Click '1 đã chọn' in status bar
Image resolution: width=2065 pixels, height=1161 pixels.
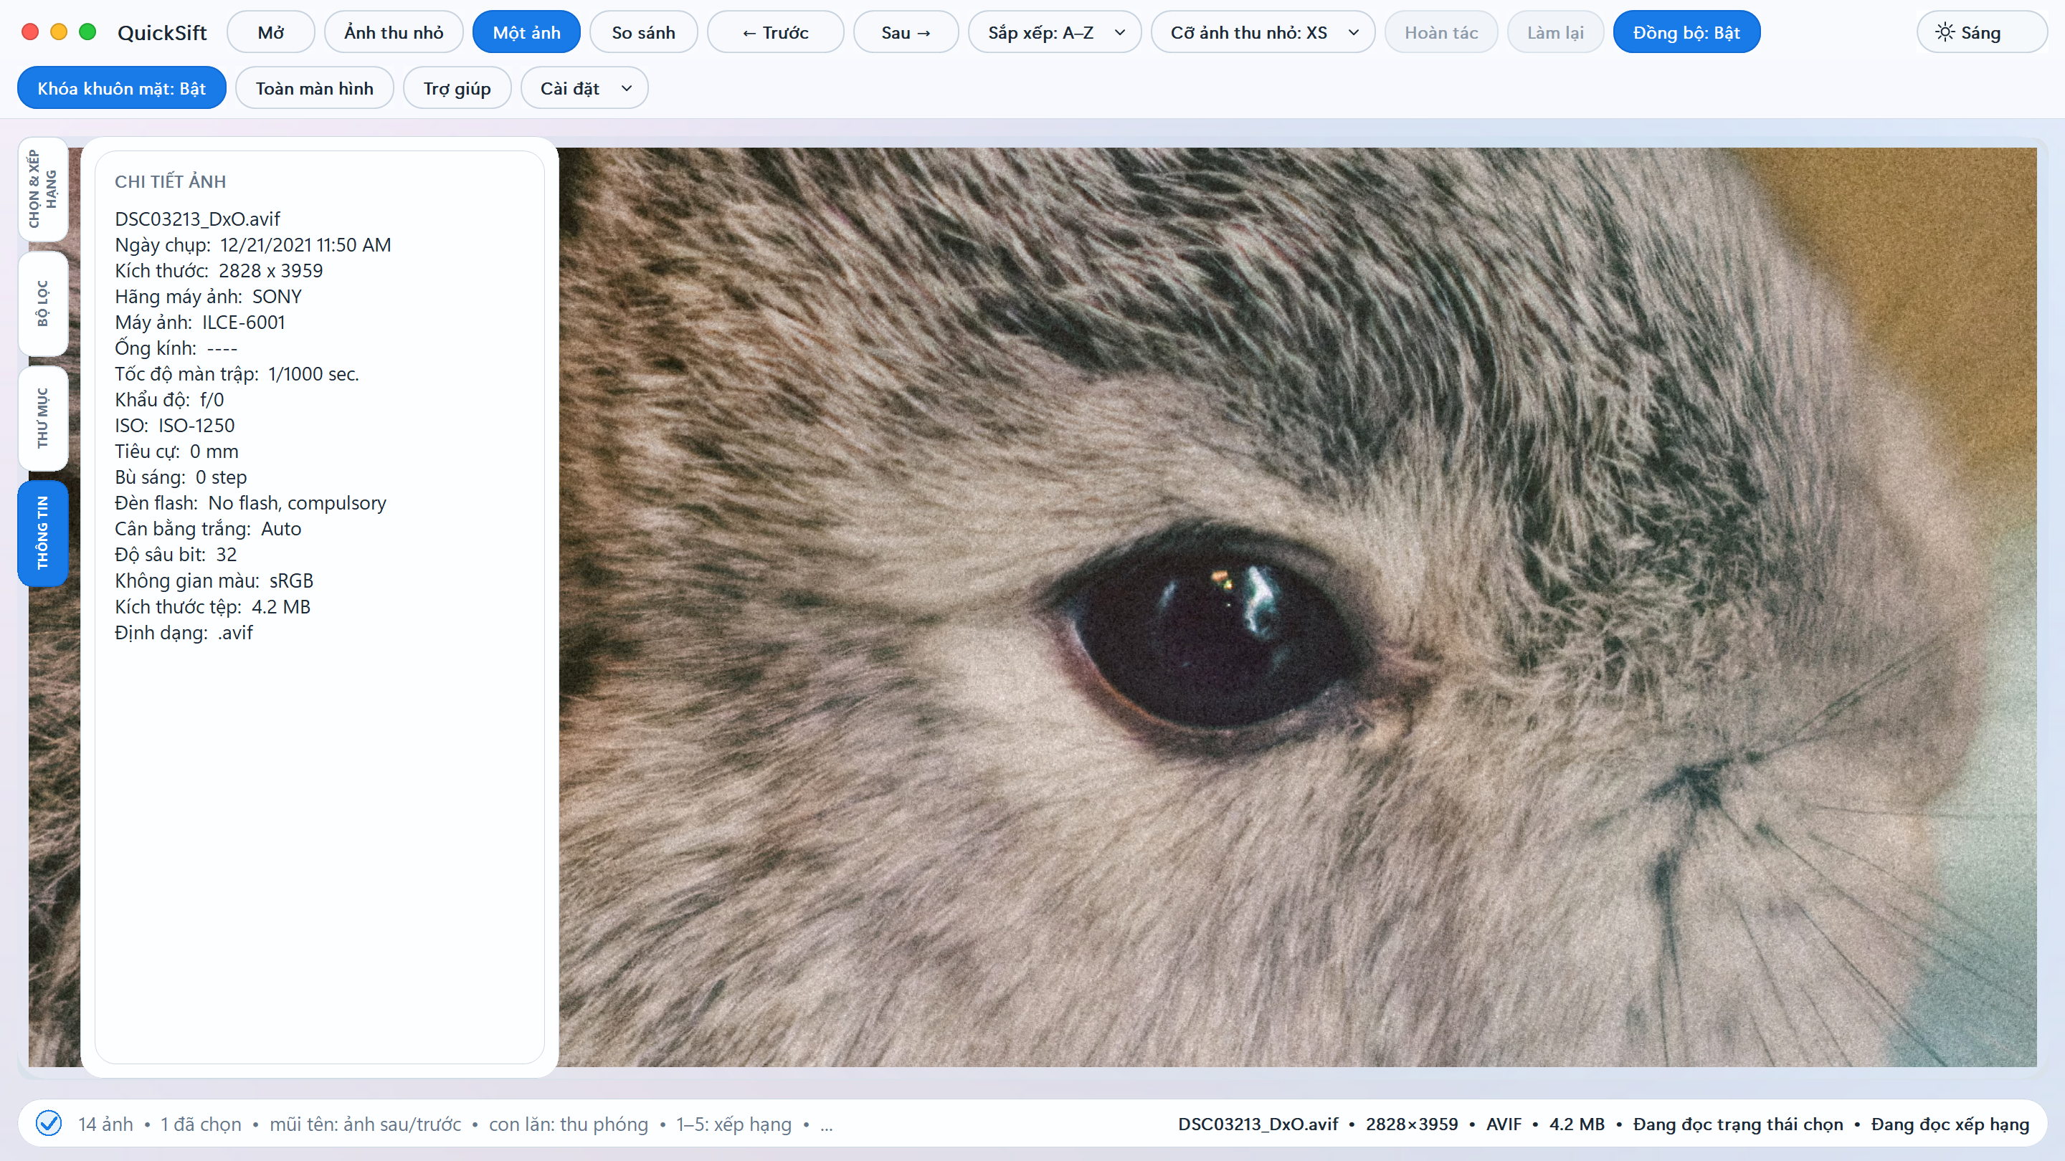point(201,1123)
